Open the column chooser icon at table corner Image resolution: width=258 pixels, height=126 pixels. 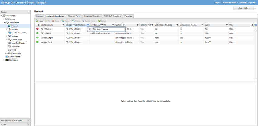[x=256, y=25]
